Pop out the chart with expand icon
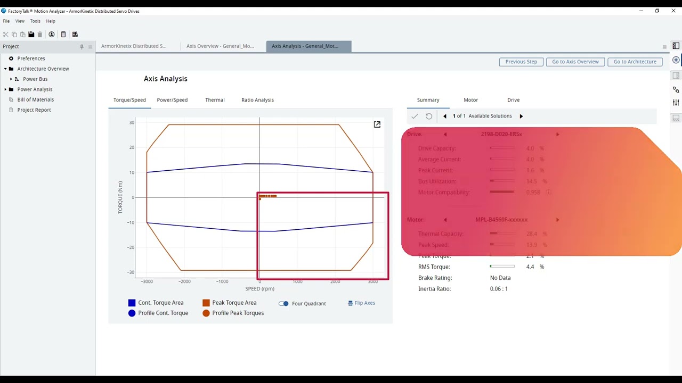682x383 pixels. pyautogui.click(x=377, y=124)
